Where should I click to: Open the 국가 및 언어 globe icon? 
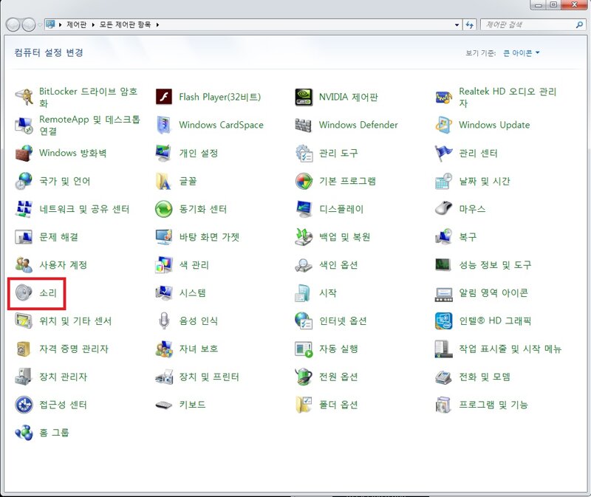click(x=24, y=181)
